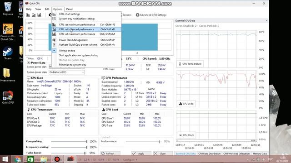The height and width of the screenshot is (163, 291).
Task: Click the Refresh button
Action: coord(110,153)
